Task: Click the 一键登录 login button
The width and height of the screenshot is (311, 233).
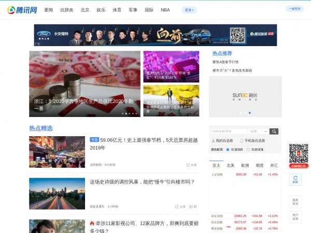Action: coord(294,9)
